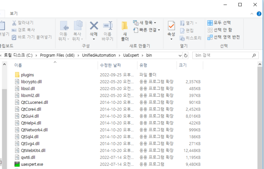Click the Cut (잘라내기) scissors icon
264x169 pixels.
click(x=14, y=23)
